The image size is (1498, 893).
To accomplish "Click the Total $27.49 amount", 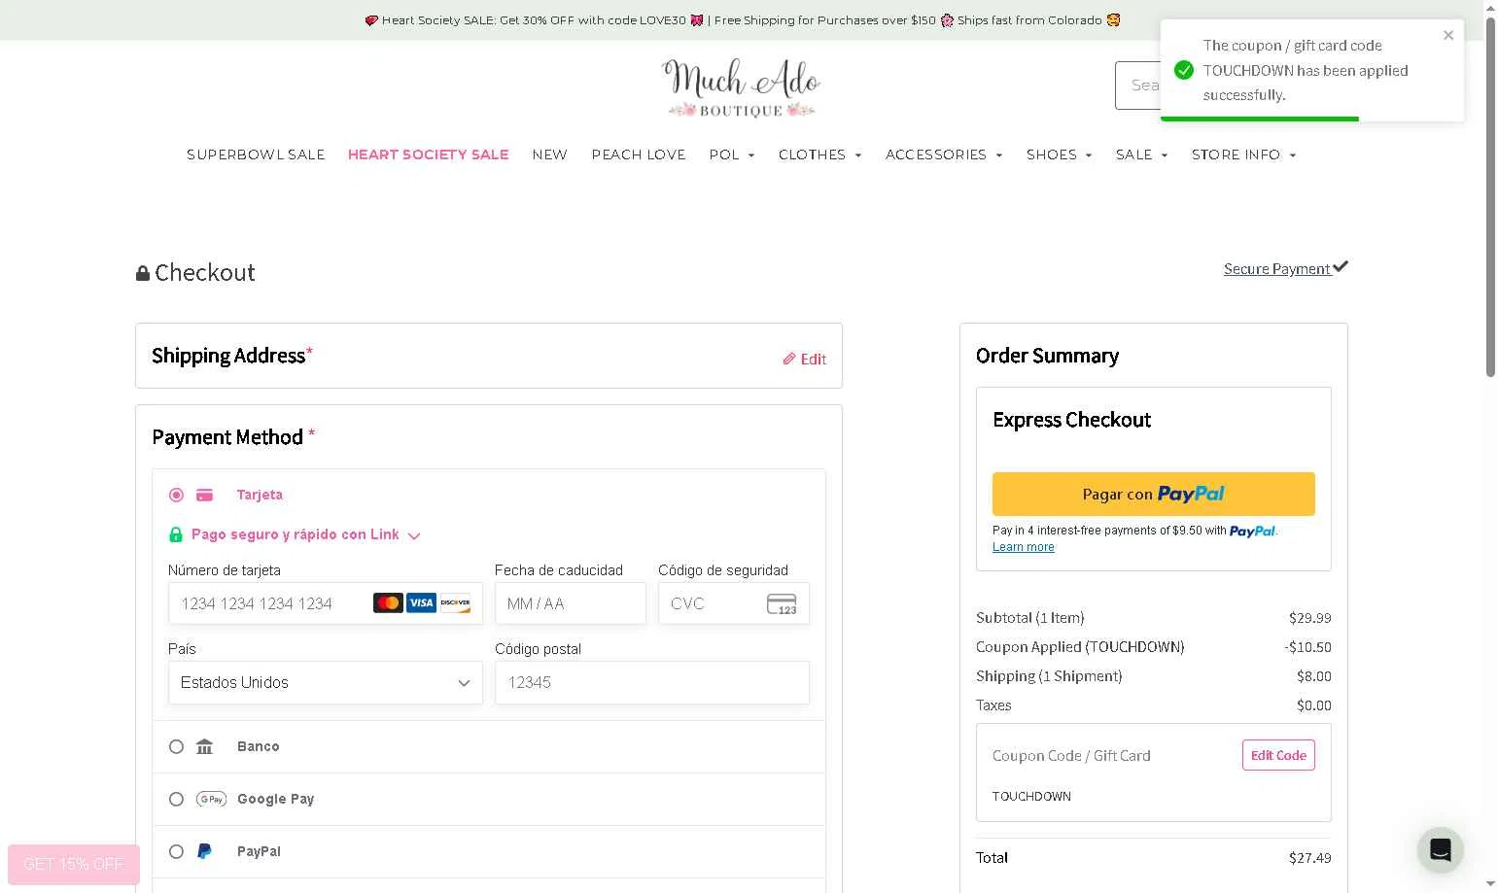I will coord(1310,858).
